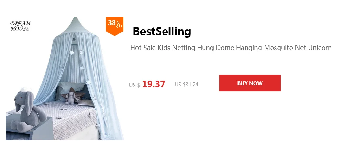Click the small bunny sitting on the bed

tap(71, 98)
